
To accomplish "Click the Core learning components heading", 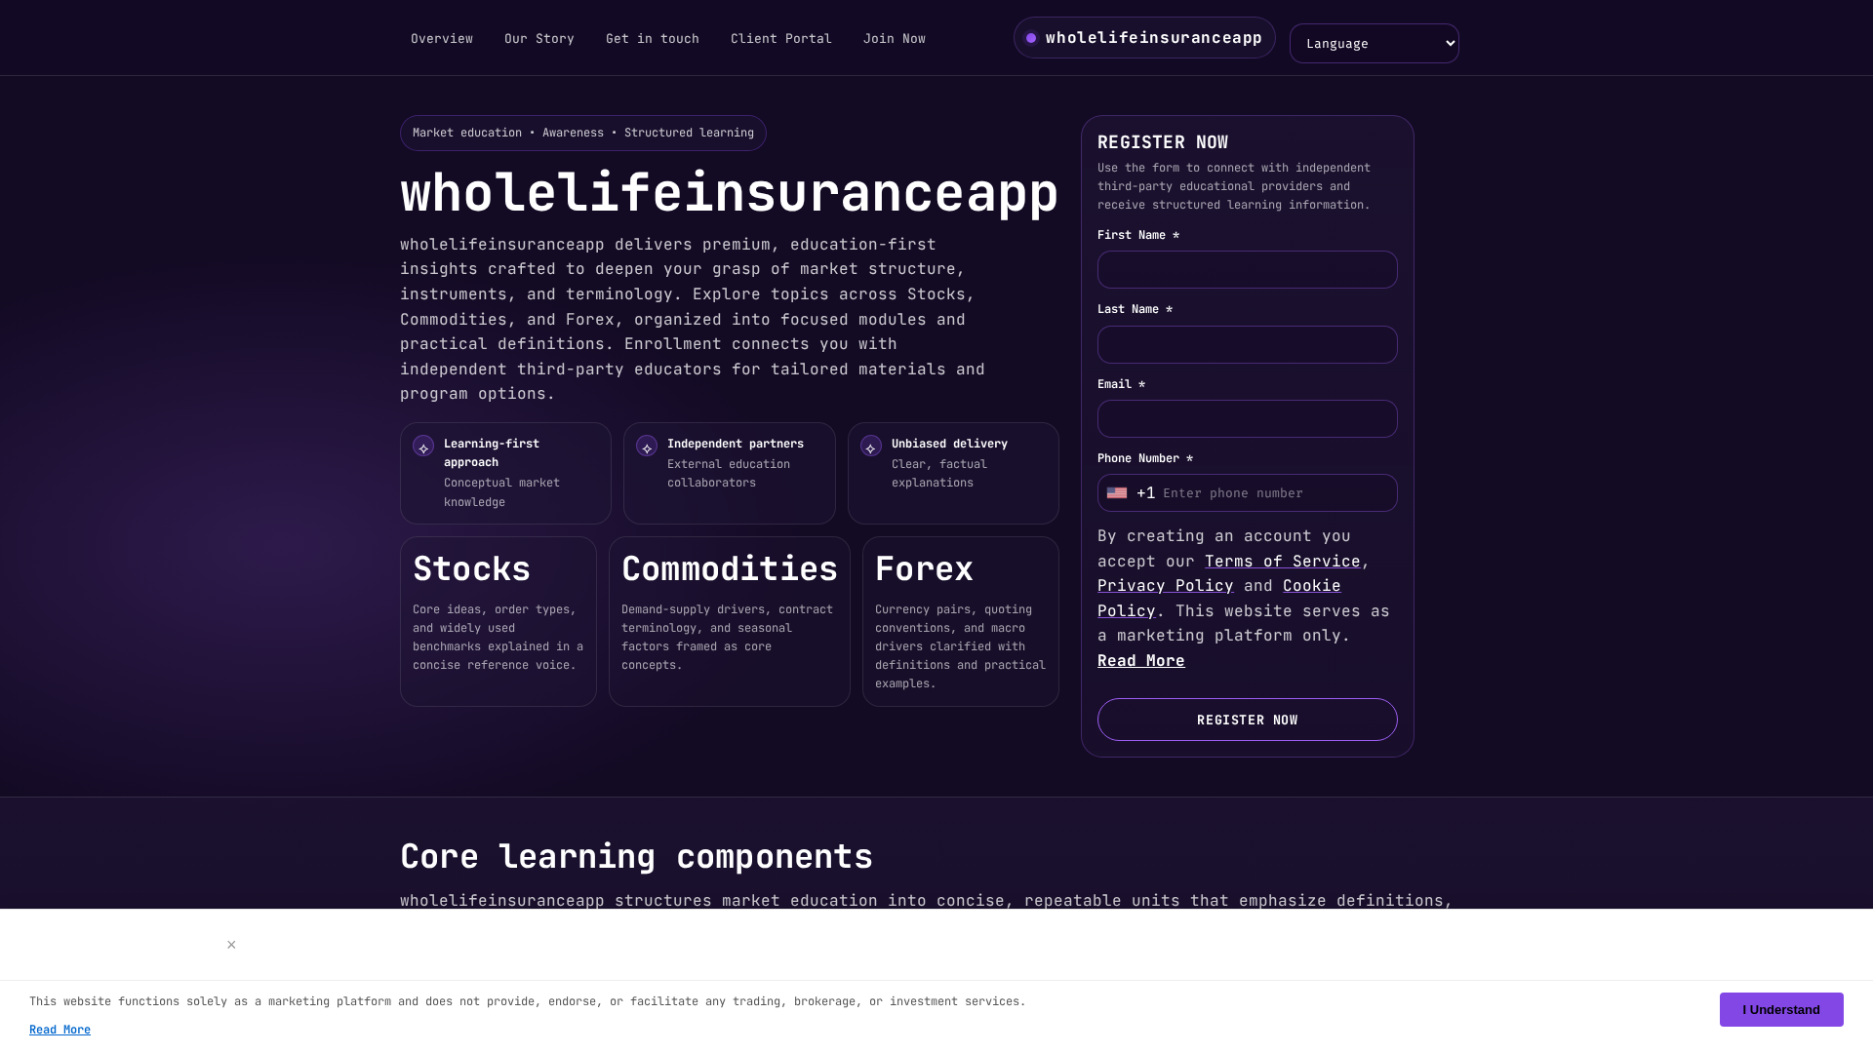I will tap(636, 857).
